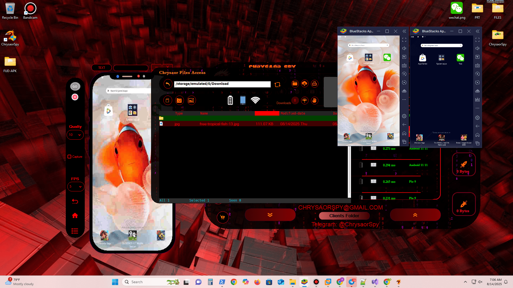Click the Clients Folder button
Image resolution: width=513 pixels, height=288 pixels.
pos(344,216)
